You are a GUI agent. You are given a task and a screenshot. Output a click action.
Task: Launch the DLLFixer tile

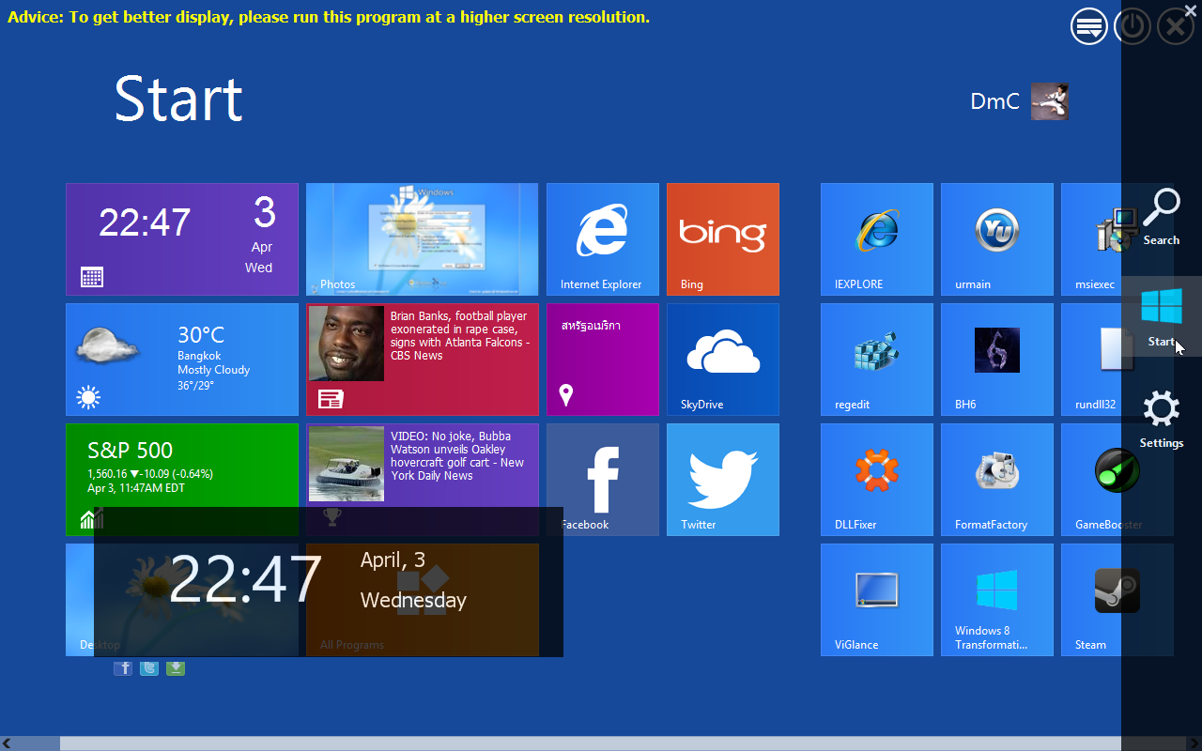point(876,480)
